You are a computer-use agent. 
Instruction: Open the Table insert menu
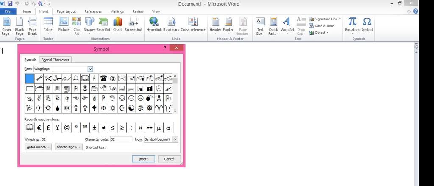[x=48, y=26]
